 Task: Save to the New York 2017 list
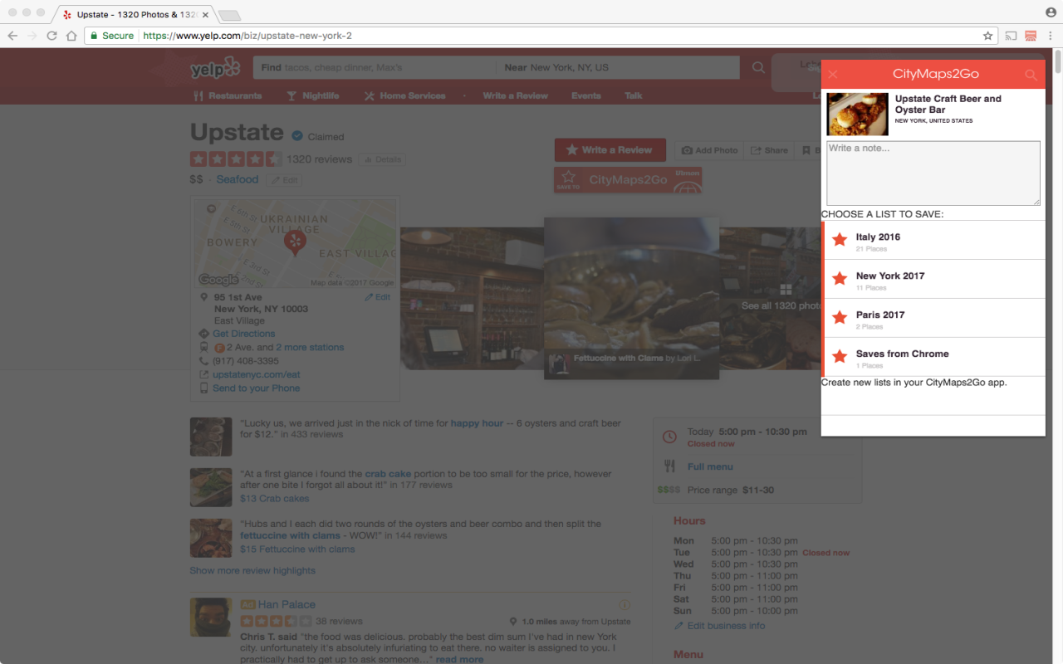click(933, 280)
